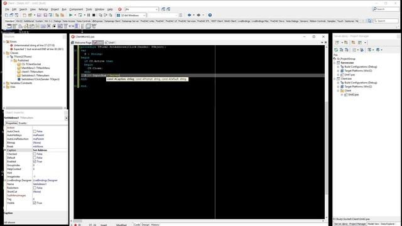Toggle the Default property checkbox
Image resolution: width=402 pixels, height=226 pixels.
click(35, 158)
